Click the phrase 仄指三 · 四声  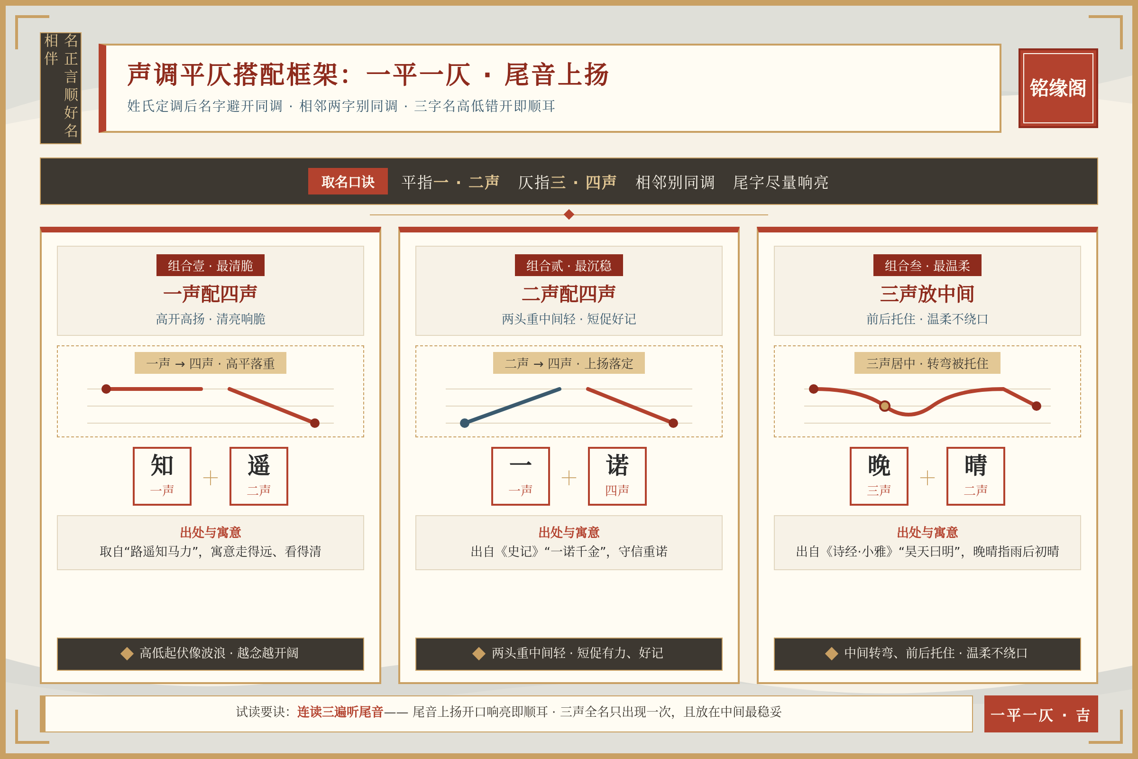[567, 182]
